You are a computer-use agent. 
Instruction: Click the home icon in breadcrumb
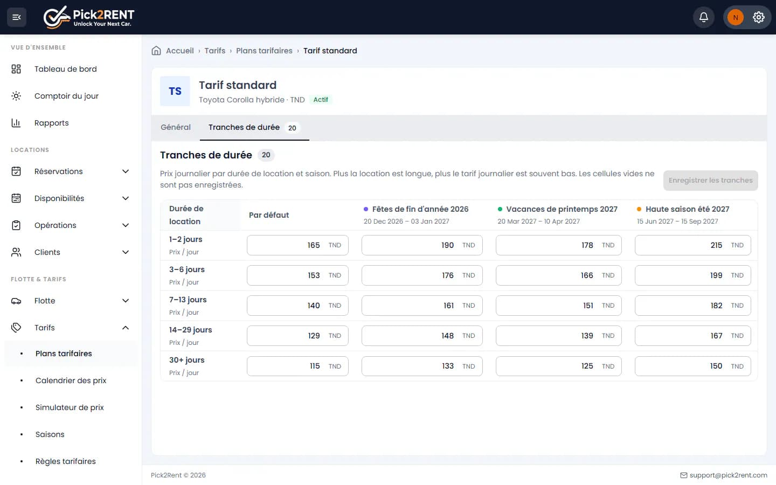pyautogui.click(x=156, y=51)
